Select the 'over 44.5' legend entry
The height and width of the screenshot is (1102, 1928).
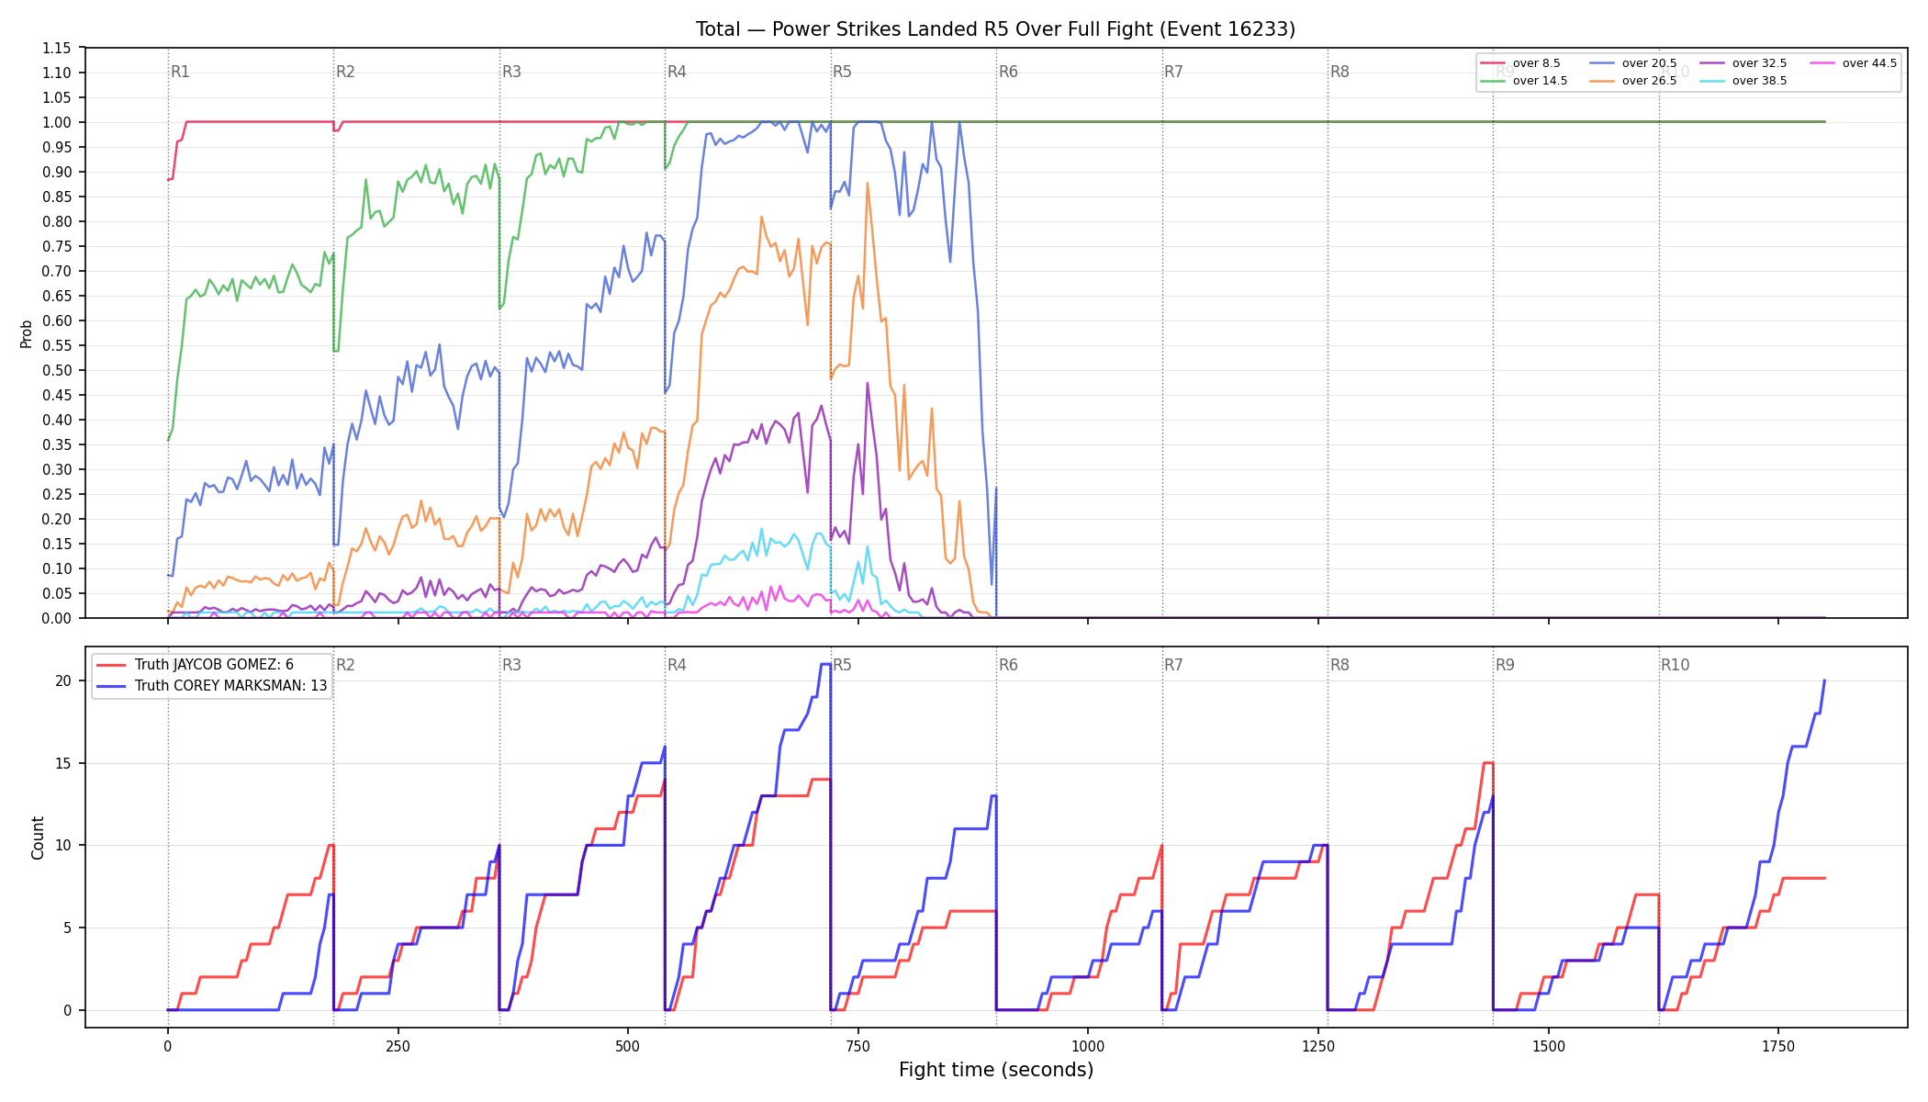coord(1854,63)
